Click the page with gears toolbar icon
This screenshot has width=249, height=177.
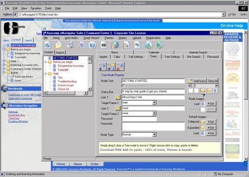(126, 45)
